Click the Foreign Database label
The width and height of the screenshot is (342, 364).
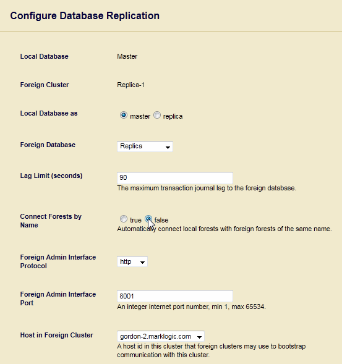pyautogui.click(x=48, y=145)
